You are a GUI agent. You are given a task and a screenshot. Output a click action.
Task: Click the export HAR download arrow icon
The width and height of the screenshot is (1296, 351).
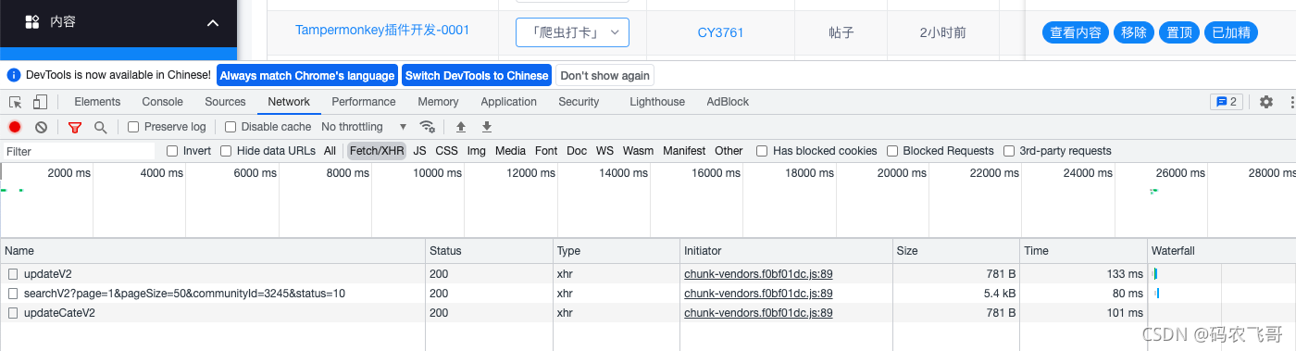pyautogui.click(x=486, y=127)
